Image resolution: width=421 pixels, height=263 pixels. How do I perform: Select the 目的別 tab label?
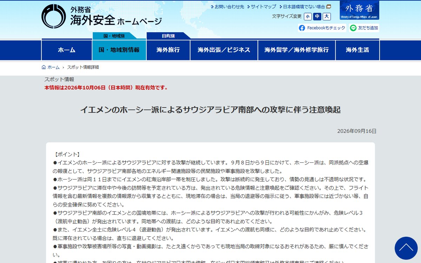coord(168,36)
